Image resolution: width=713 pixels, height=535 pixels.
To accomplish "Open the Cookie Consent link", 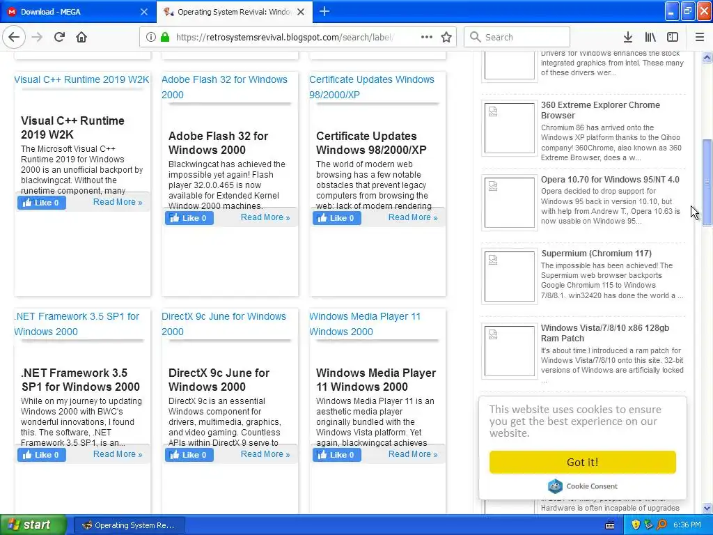I will [x=583, y=486].
